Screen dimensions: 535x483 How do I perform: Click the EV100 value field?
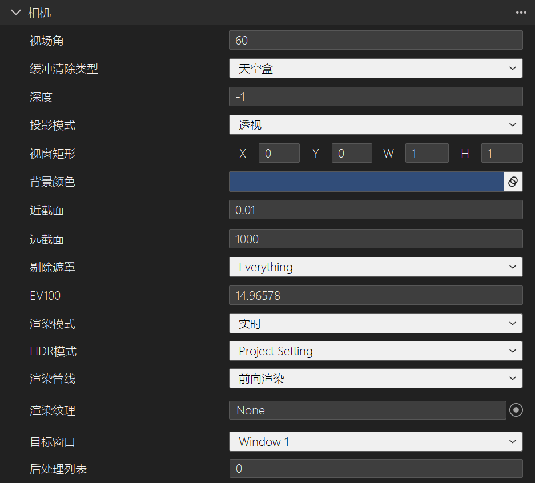376,295
